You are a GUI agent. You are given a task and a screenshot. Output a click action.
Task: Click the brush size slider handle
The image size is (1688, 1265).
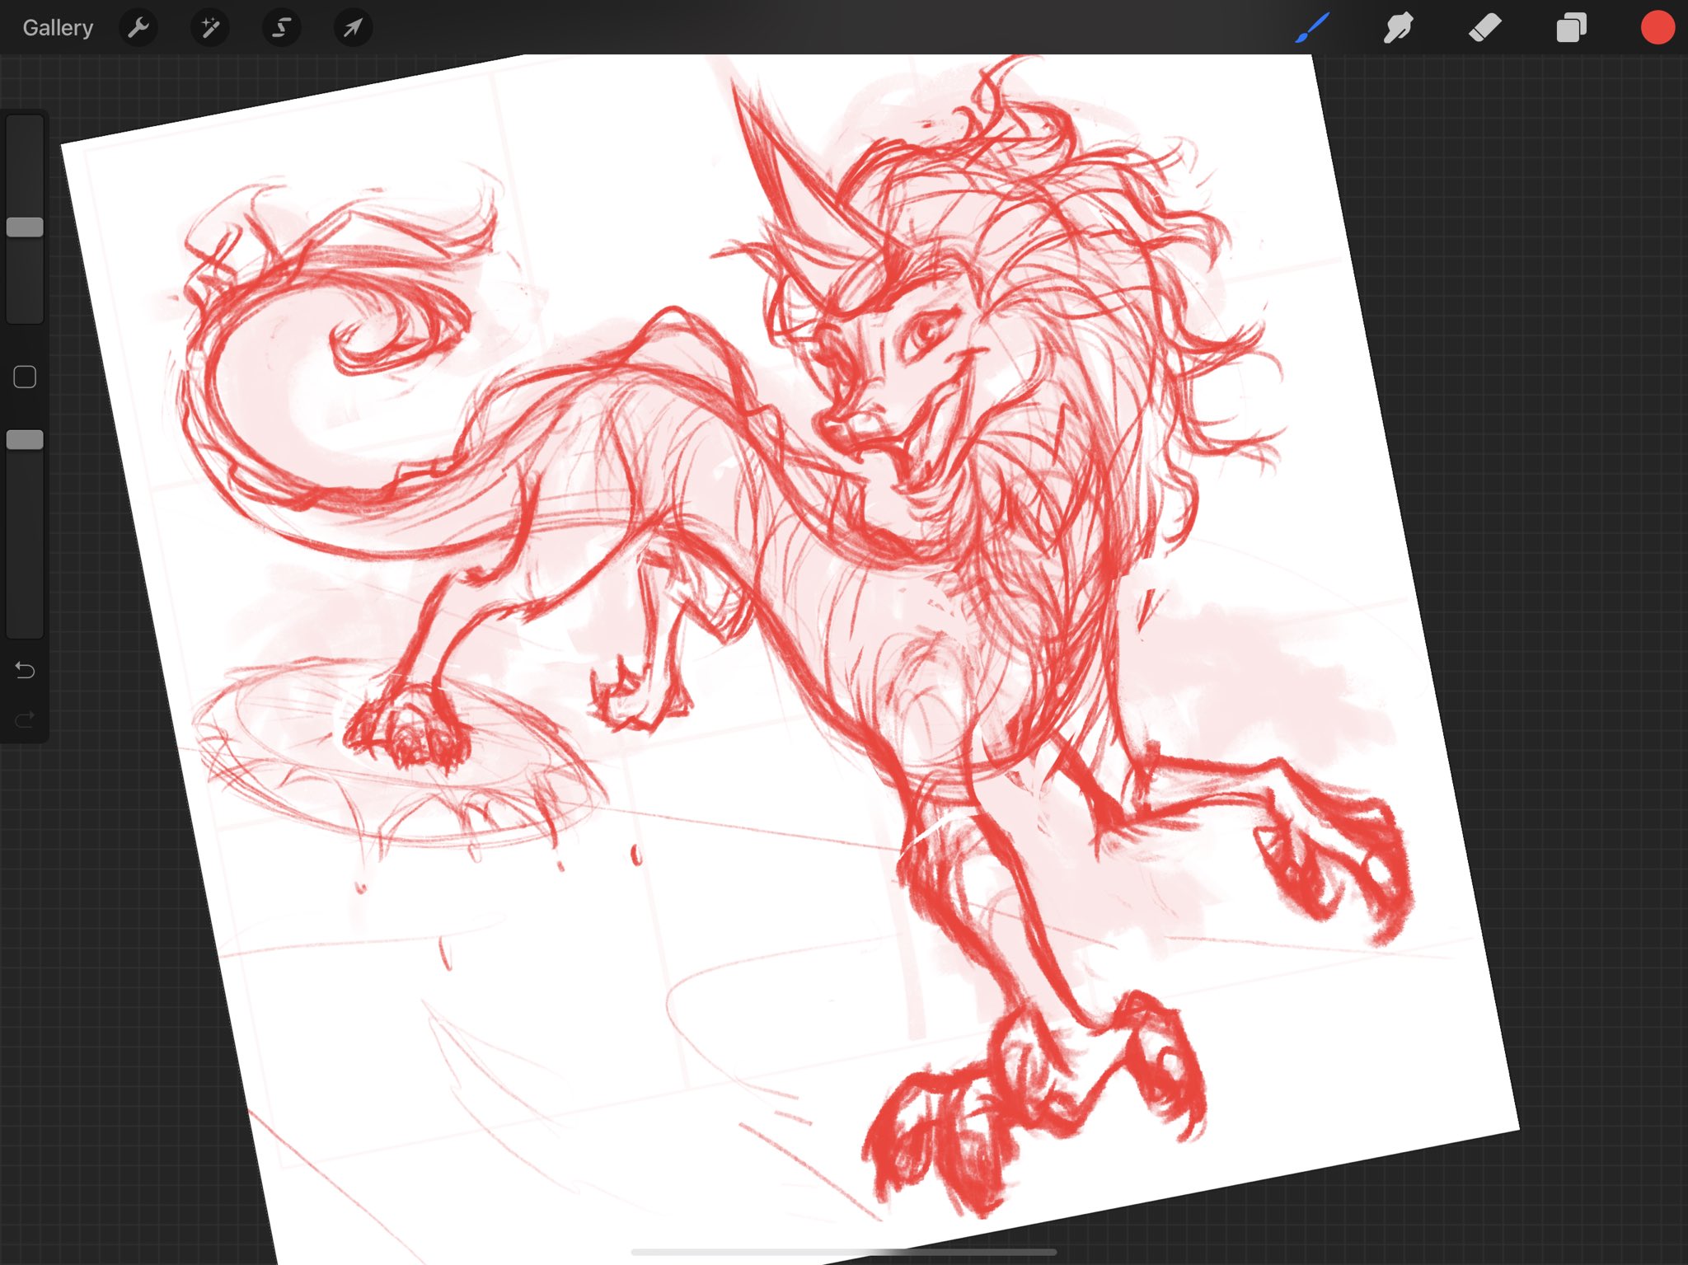click(x=25, y=227)
